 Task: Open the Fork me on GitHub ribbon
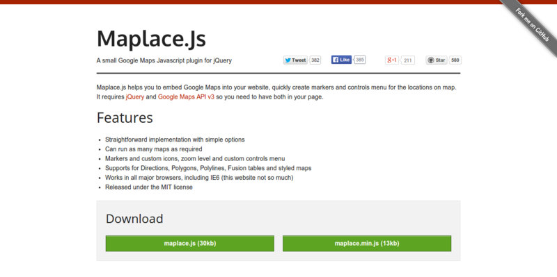(533, 25)
